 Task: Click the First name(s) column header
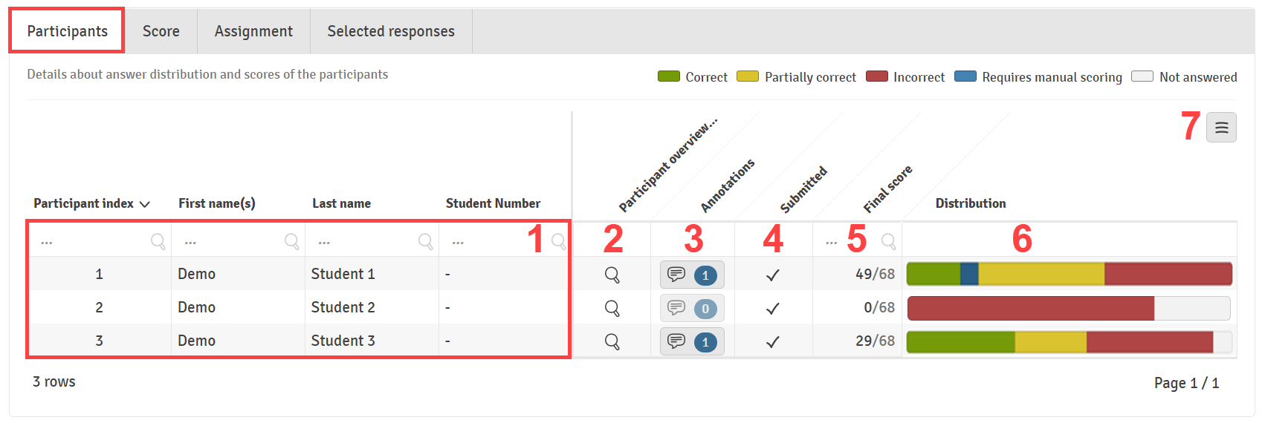(x=216, y=203)
